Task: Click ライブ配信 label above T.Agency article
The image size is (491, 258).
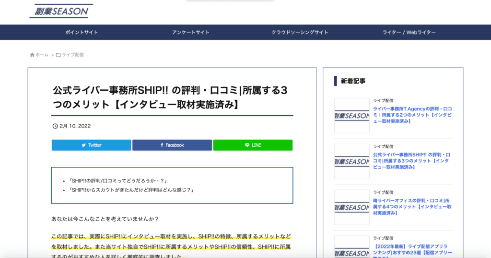Action: point(383,100)
